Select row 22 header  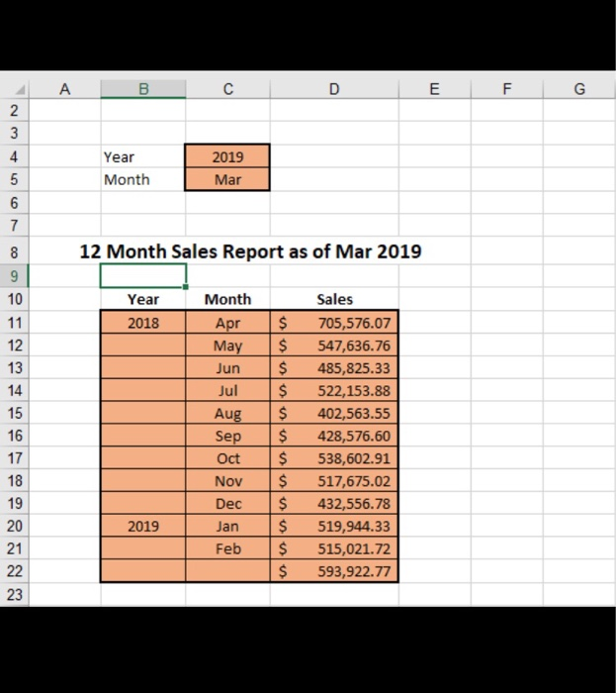[14, 571]
